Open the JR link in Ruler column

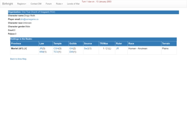tap(117, 48)
